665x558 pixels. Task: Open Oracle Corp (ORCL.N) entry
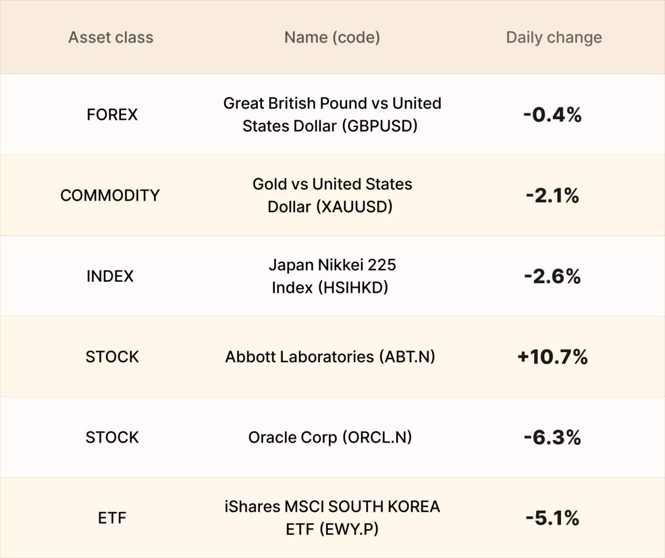(330, 437)
